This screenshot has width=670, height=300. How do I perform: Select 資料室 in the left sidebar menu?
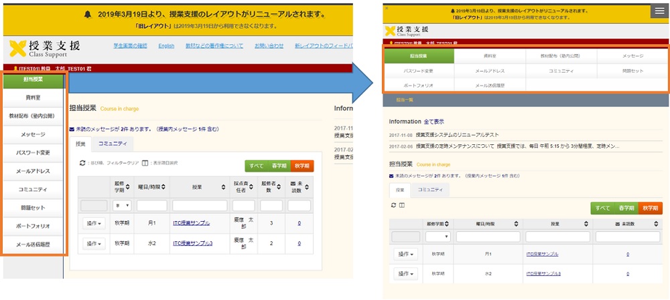34,98
